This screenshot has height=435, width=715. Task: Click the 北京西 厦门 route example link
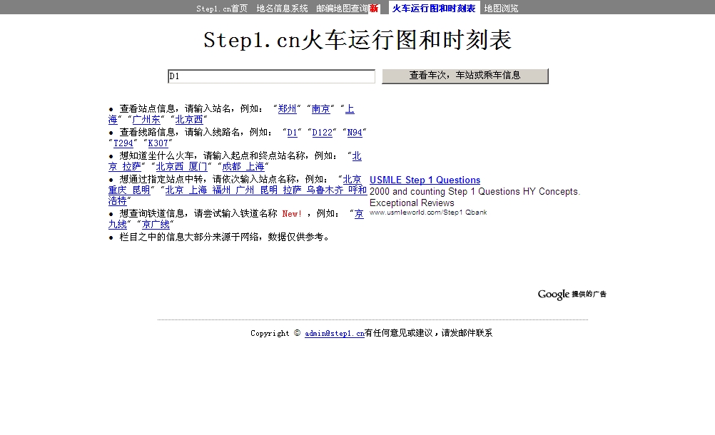181,166
